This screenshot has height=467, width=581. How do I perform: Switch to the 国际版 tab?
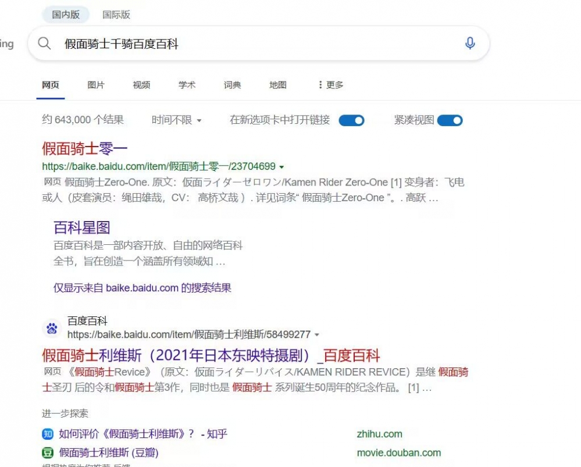(116, 15)
